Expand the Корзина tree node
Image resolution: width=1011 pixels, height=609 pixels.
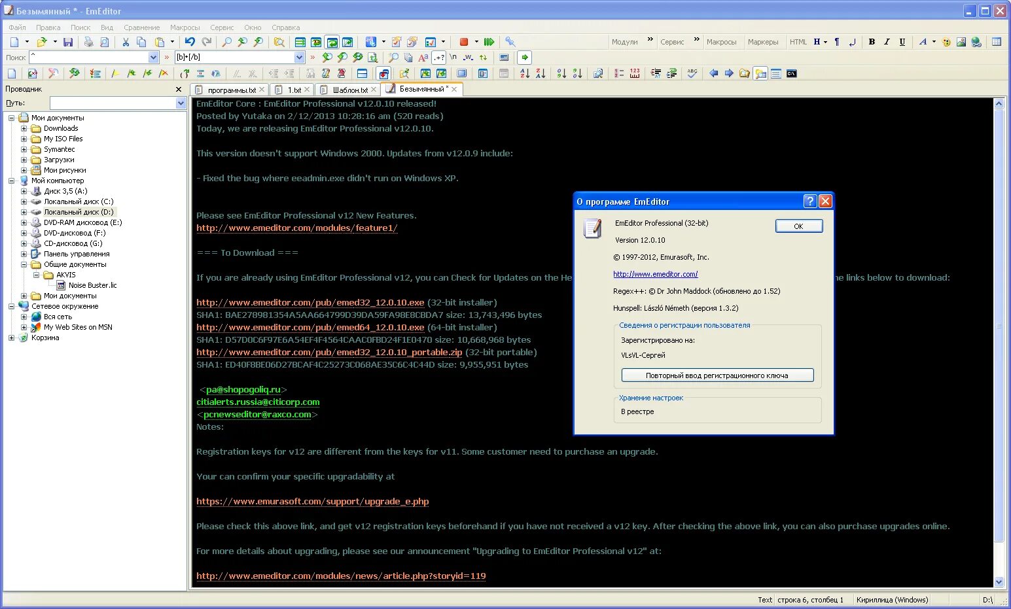(x=12, y=338)
